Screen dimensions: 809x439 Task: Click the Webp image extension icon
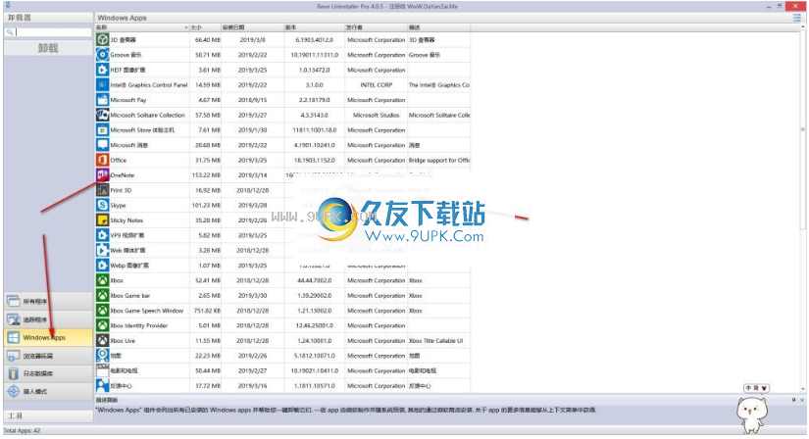[103, 266]
